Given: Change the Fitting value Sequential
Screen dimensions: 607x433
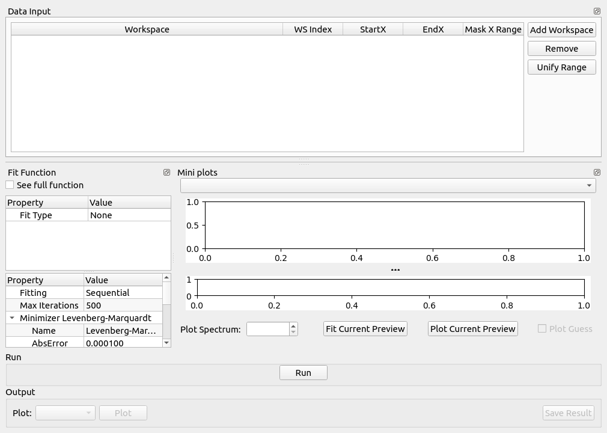Looking at the screenshot, I should tap(123, 293).
